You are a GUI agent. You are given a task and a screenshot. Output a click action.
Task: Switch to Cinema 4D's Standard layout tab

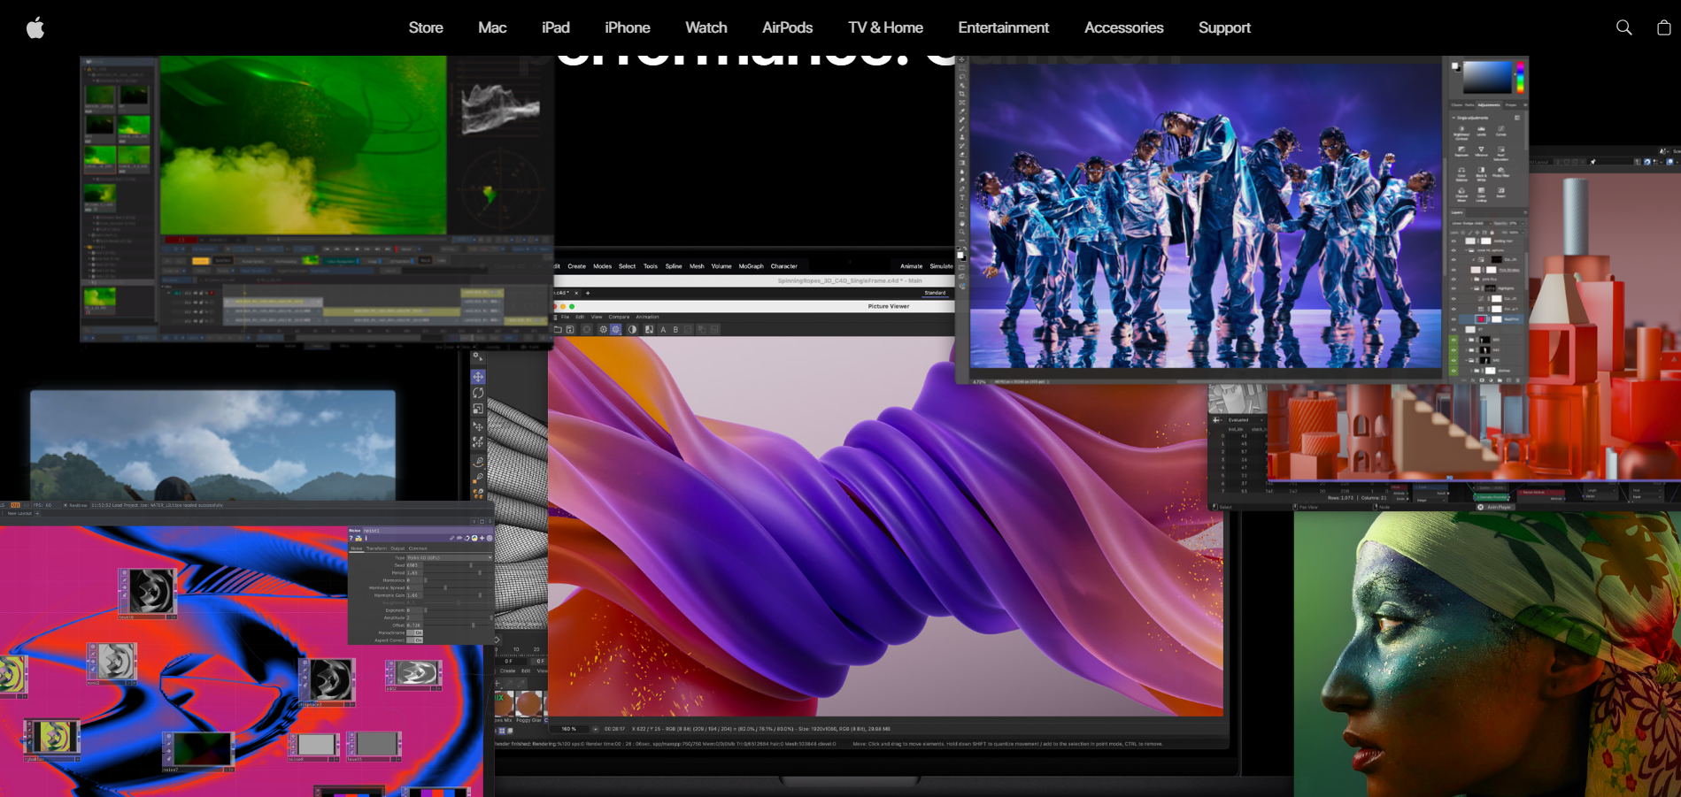[935, 293]
